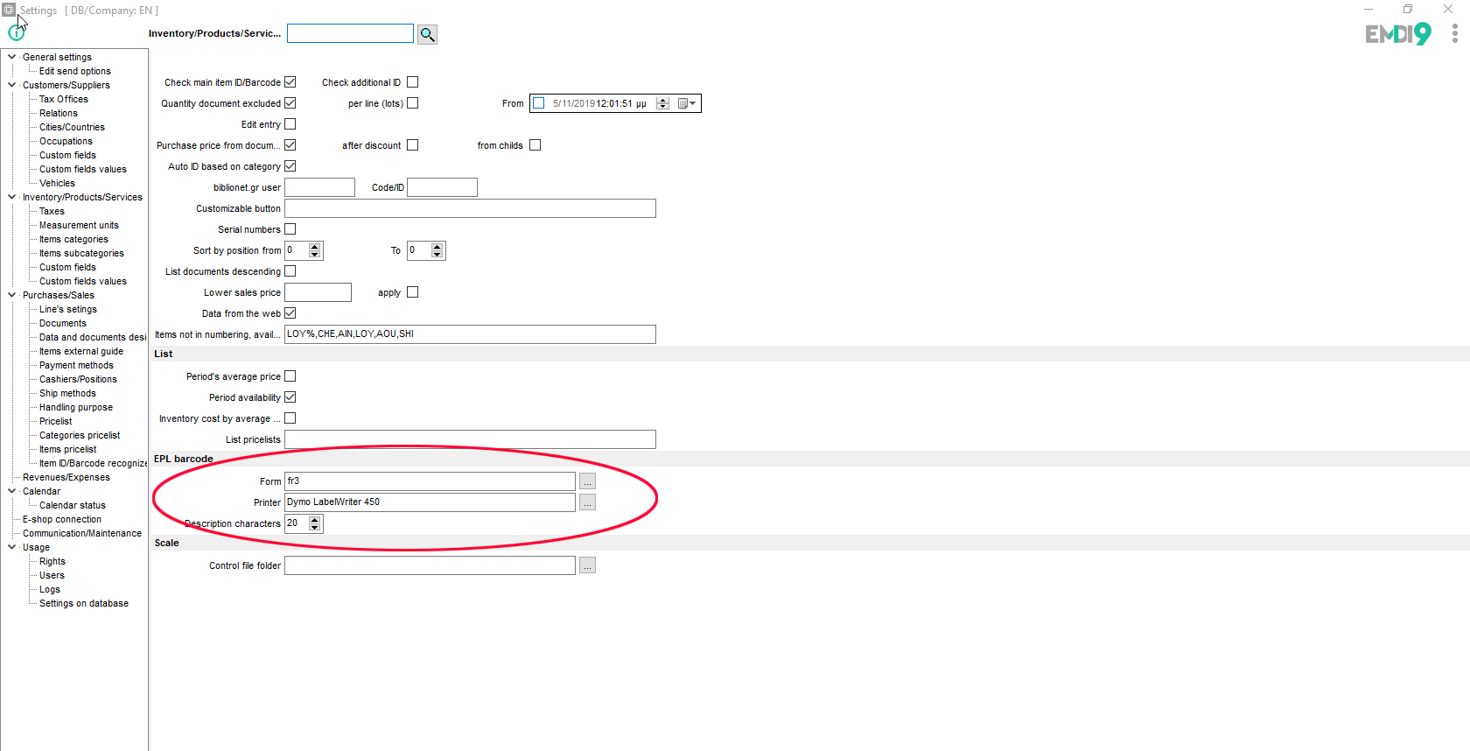Click the magnifier search icon
The width and height of the screenshot is (1470, 751).
click(x=427, y=34)
